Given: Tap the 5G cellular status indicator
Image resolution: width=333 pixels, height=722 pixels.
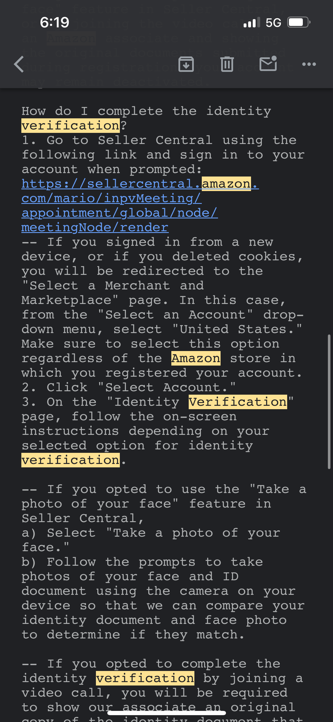Looking at the screenshot, I should [273, 23].
